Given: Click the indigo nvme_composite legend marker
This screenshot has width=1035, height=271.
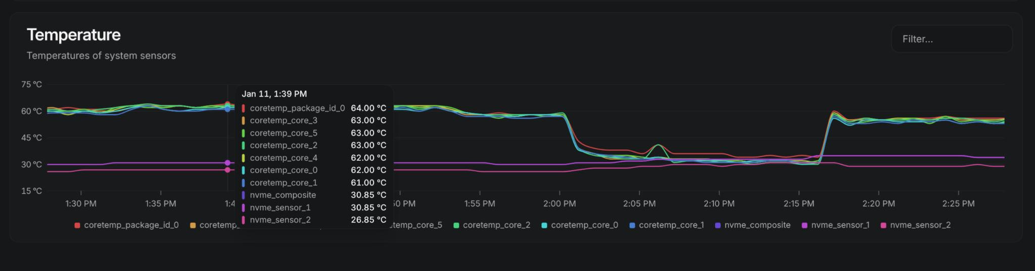Looking at the screenshot, I should pos(718,225).
